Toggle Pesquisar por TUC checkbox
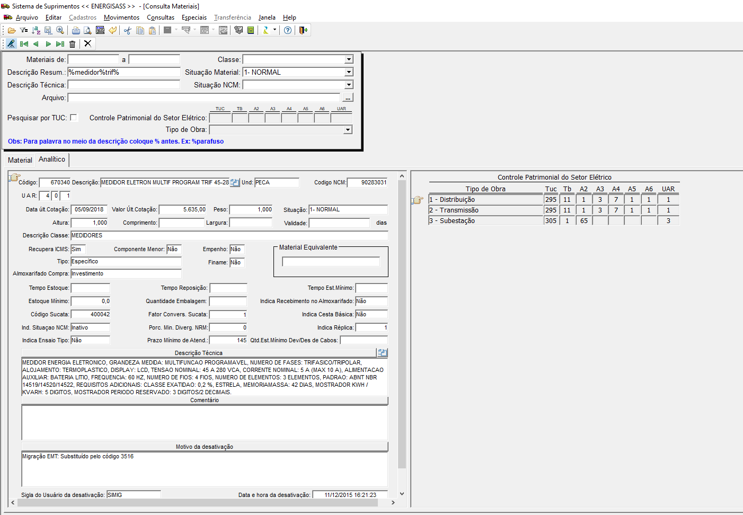Viewport: 743px width, 515px height. [74, 118]
